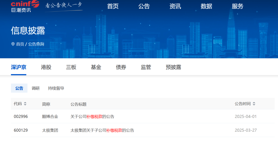Screen dimensions: 278x143
Task: Sort by 公告时间 column arrows
Action: click(254, 104)
